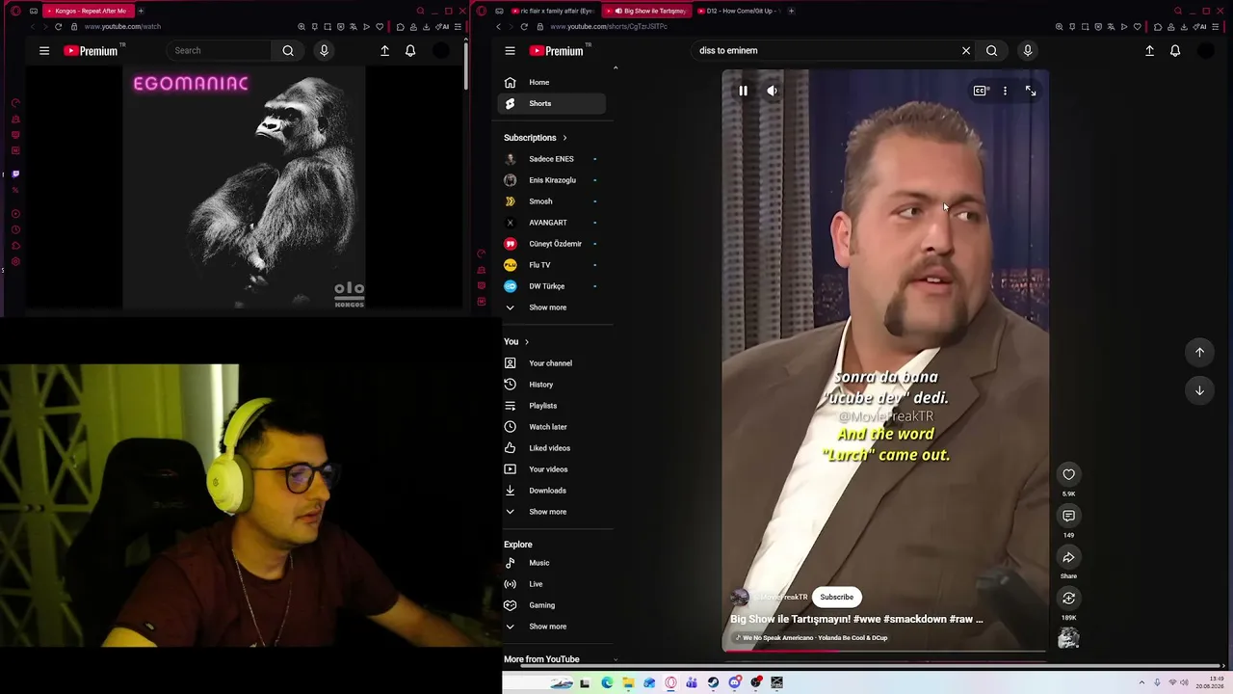Open History in the sidebar

pos(552,385)
